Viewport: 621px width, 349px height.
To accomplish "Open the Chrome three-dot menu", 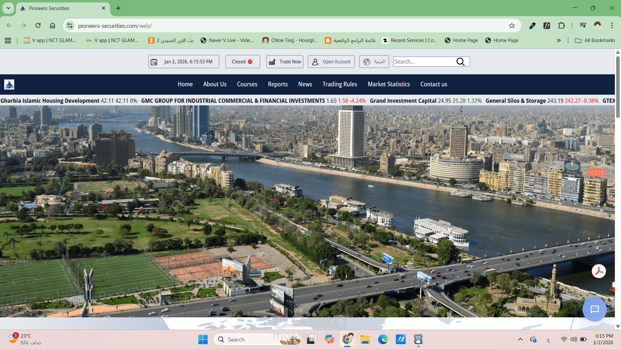I will [x=612, y=25].
